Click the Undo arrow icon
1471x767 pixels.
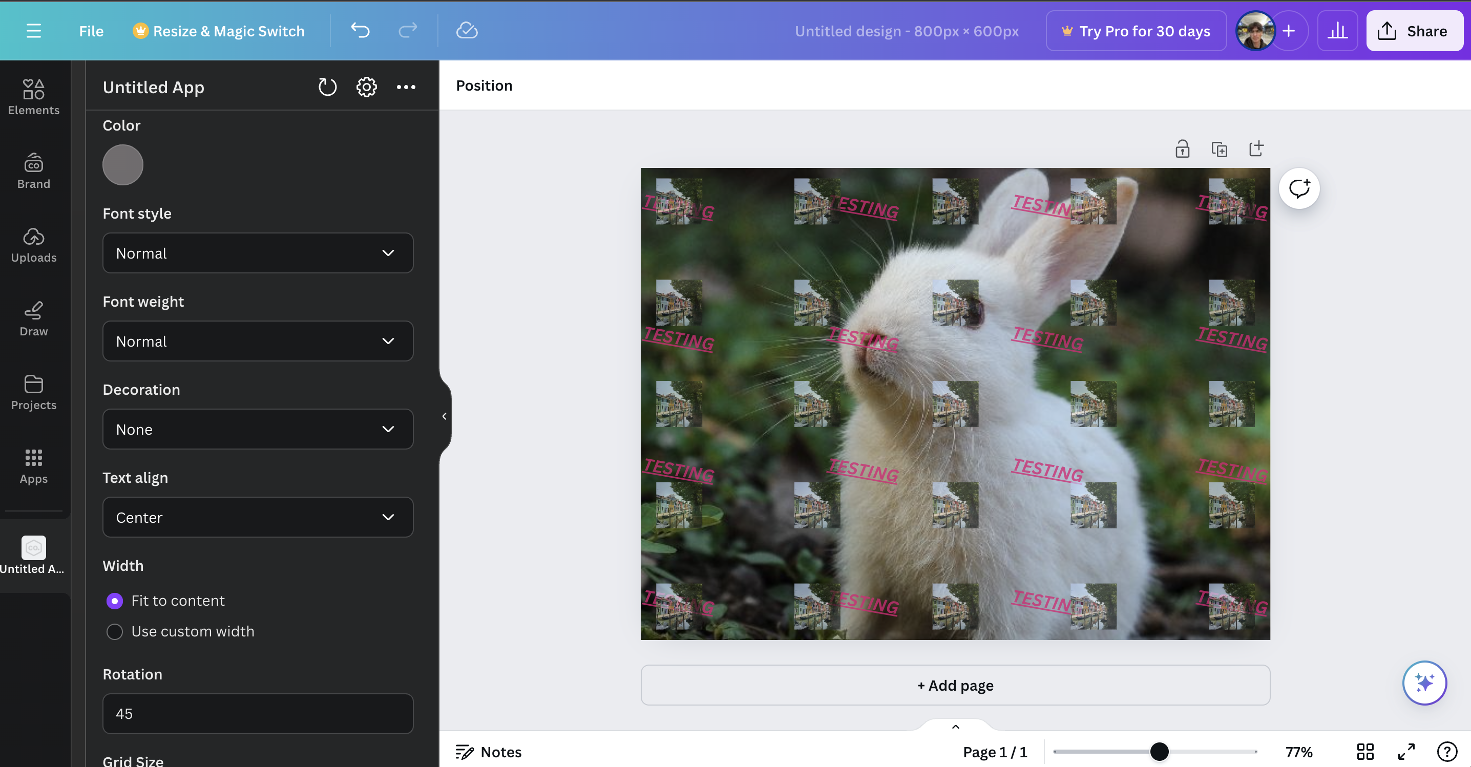pyautogui.click(x=360, y=31)
